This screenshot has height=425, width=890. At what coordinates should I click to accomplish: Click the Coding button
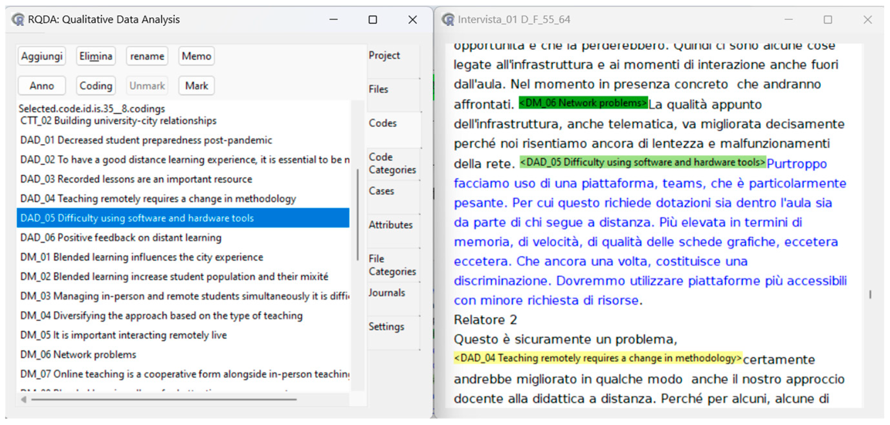[x=96, y=86]
